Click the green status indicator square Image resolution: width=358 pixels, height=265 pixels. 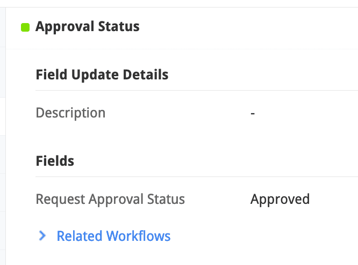point(25,27)
